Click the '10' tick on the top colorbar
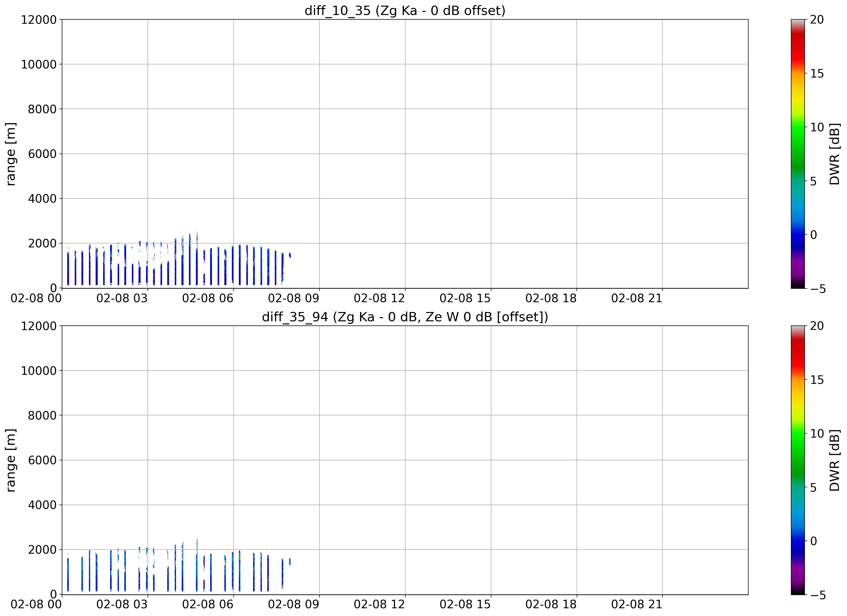Viewport: 847px width, 616px height. 817,127
